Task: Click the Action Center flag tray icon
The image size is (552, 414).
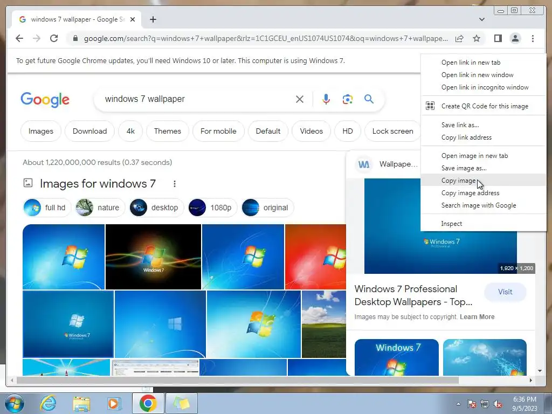Action: pyautogui.click(x=472, y=404)
